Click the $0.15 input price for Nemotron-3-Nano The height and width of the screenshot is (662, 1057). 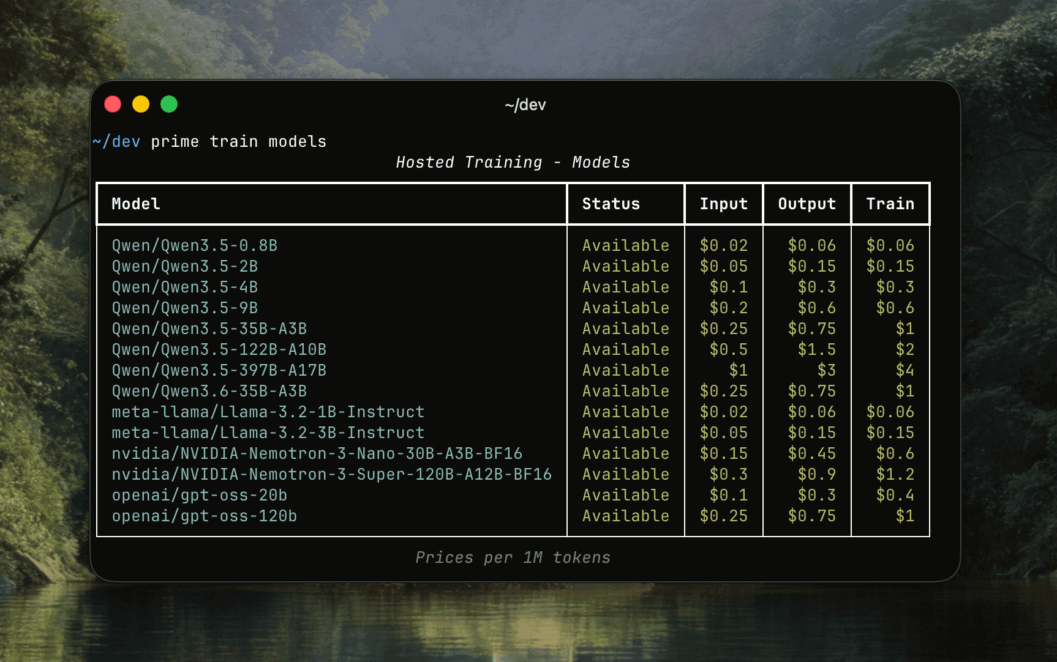point(724,454)
